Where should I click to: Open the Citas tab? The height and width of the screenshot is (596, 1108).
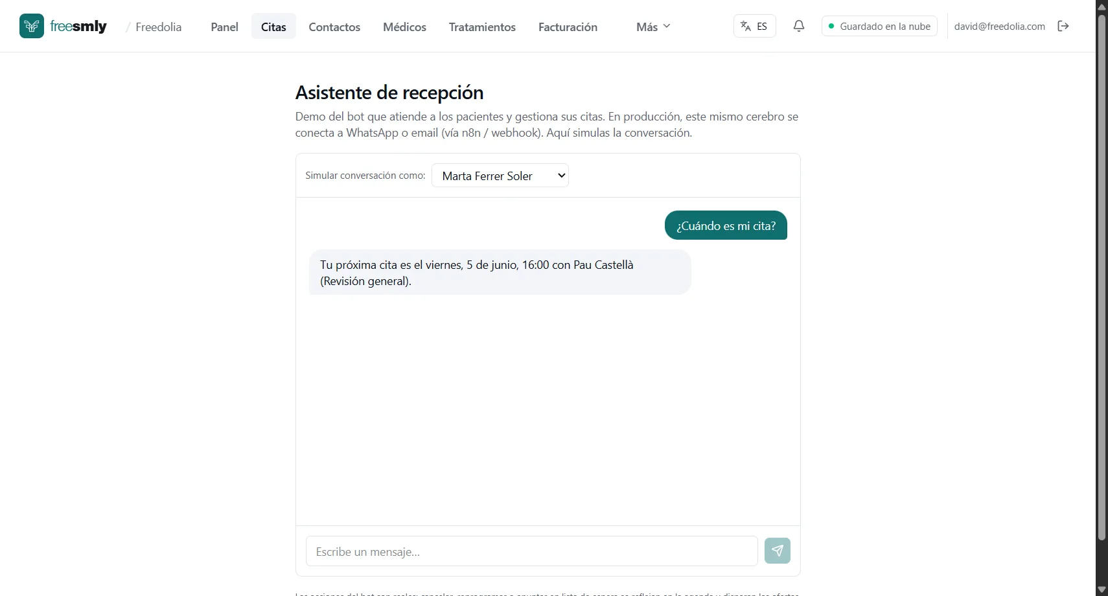(x=273, y=27)
